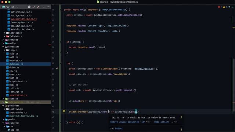Click Remove unused parameter 'sm' quick fix
235x132 pixels.
pyautogui.click(x=127, y=122)
